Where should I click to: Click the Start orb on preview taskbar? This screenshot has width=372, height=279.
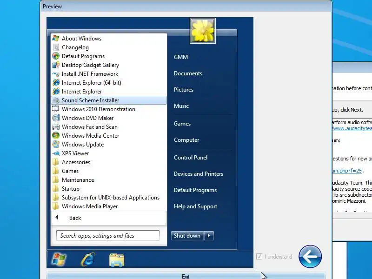click(59, 259)
